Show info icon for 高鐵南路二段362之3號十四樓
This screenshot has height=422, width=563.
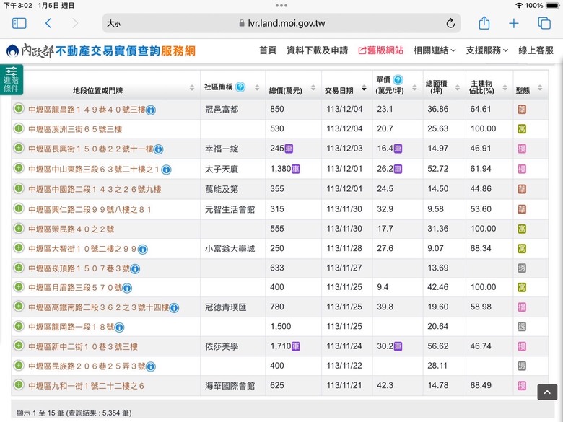(174, 308)
